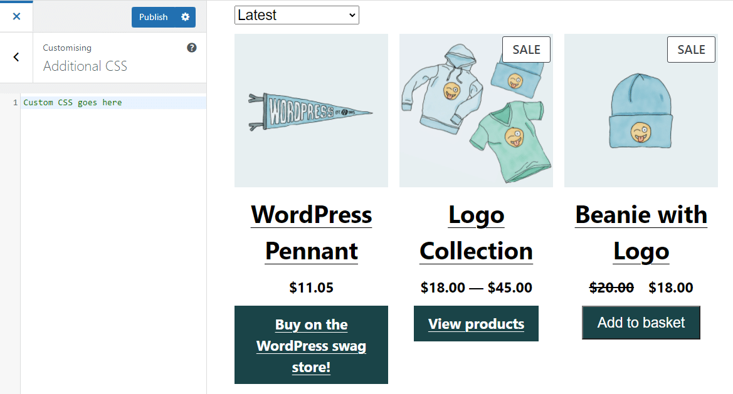This screenshot has height=394, width=733.
Task: Open the WordPress Pennant product page
Action: click(311, 232)
